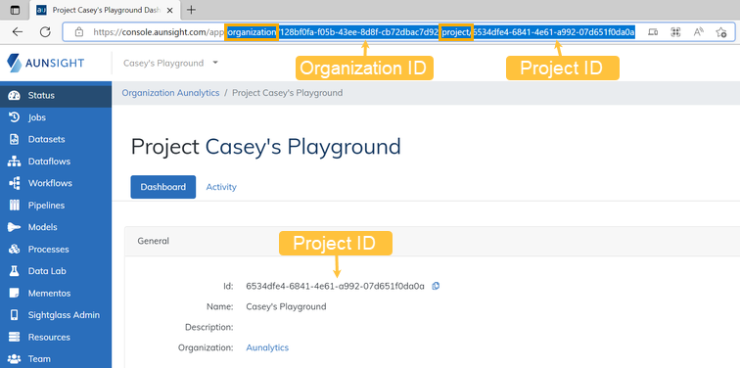This screenshot has height=368, width=740.
Task: Go to Organization Aunalytics breadcrumb
Action: tap(171, 93)
